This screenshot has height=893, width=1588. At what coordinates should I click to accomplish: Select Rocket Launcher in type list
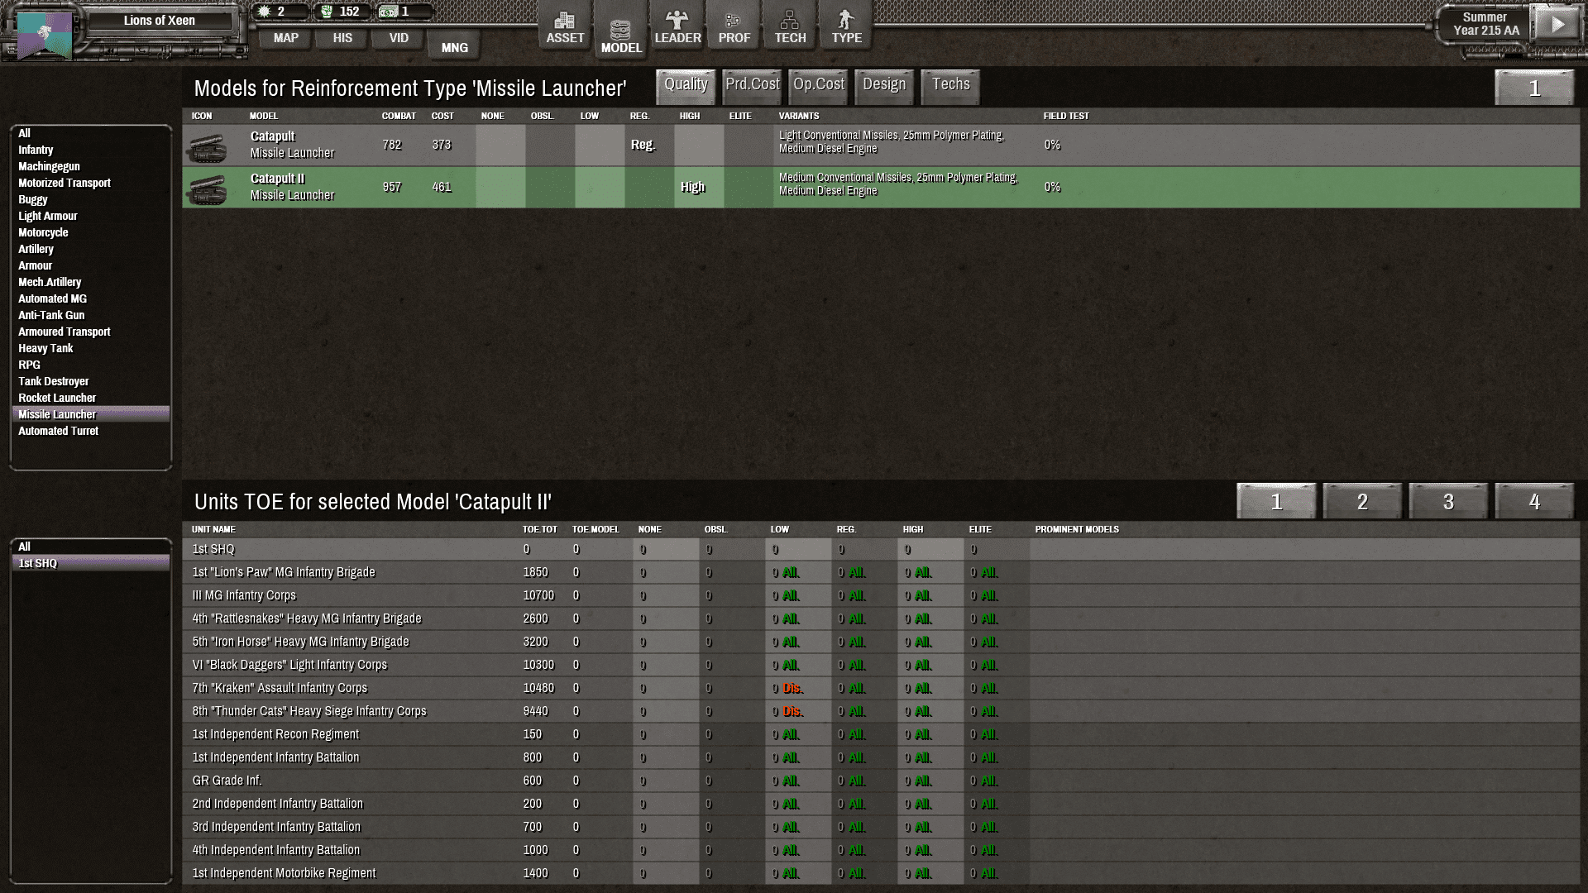pyautogui.click(x=57, y=398)
